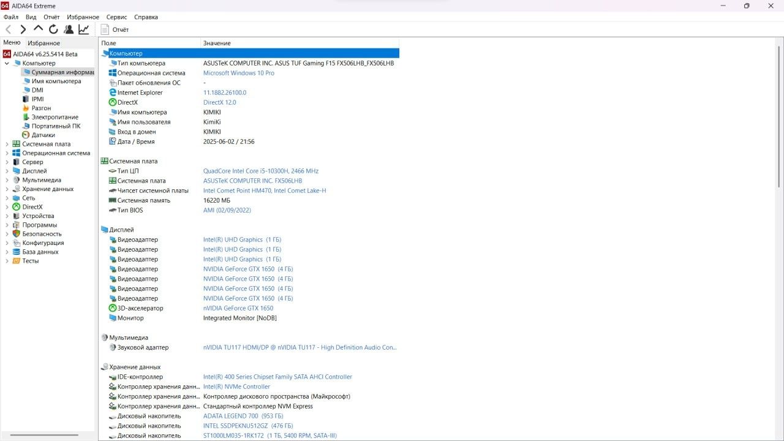784x441 pixels.
Task: Expand the Мультимедиа tree node
Action: tap(7, 180)
